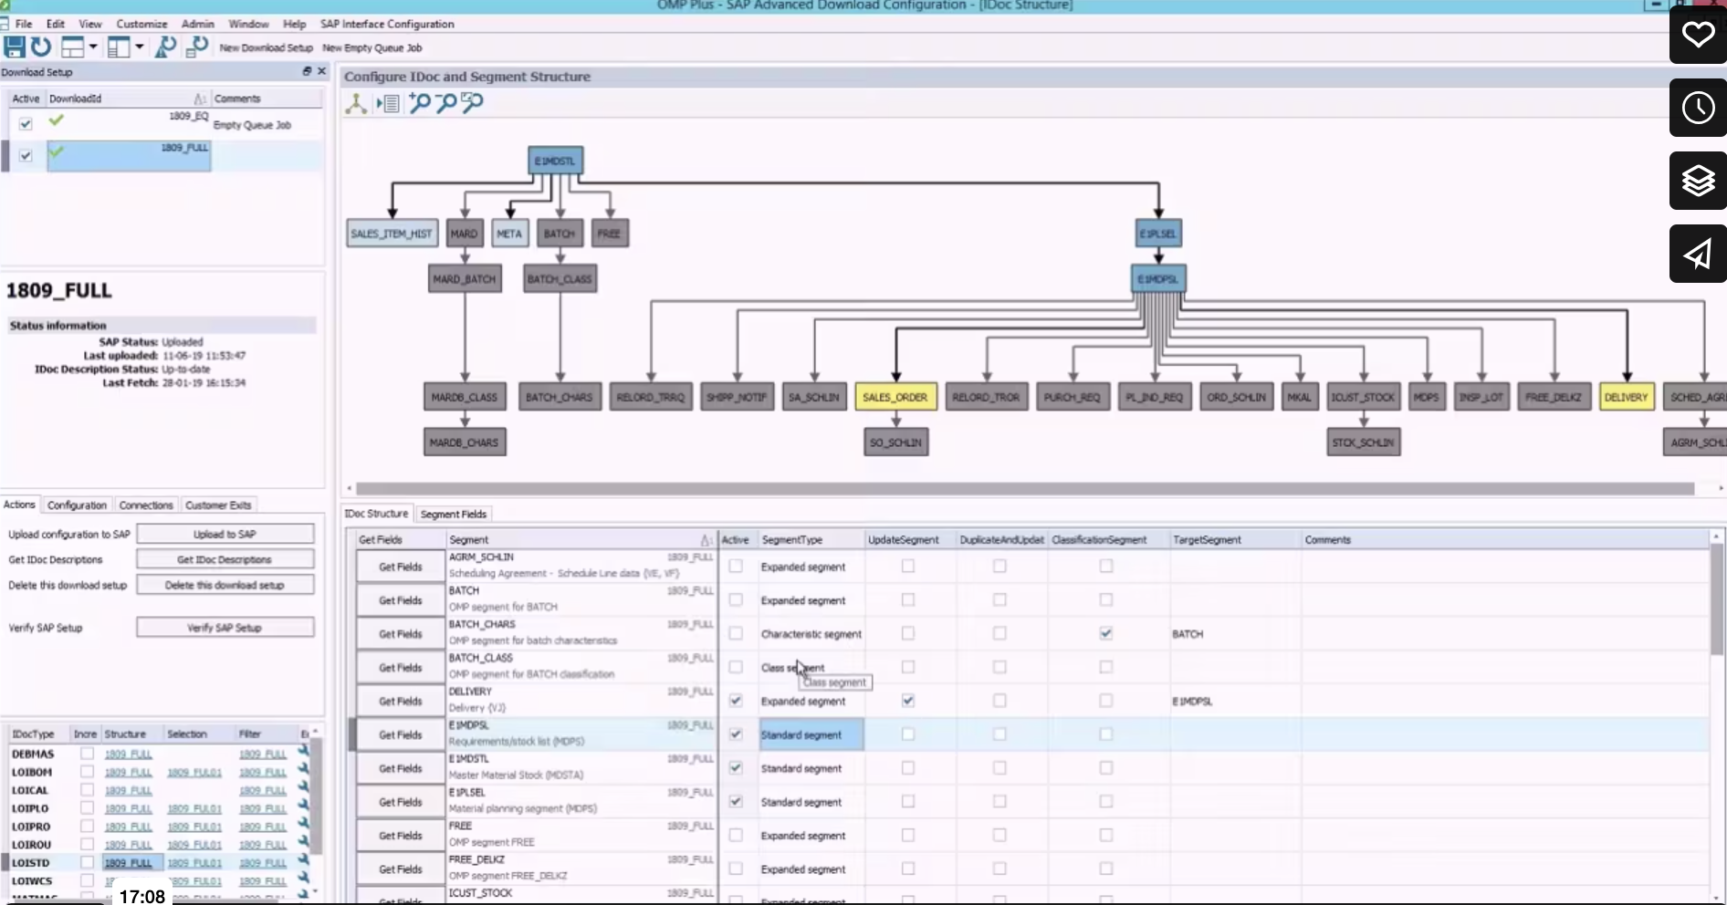Toggle the ClassificationSegment checkbox for the BATCH_CHARS segment
The height and width of the screenshot is (905, 1727).
click(1105, 633)
